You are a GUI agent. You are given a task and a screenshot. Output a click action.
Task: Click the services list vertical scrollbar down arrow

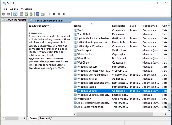(x=169, y=110)
